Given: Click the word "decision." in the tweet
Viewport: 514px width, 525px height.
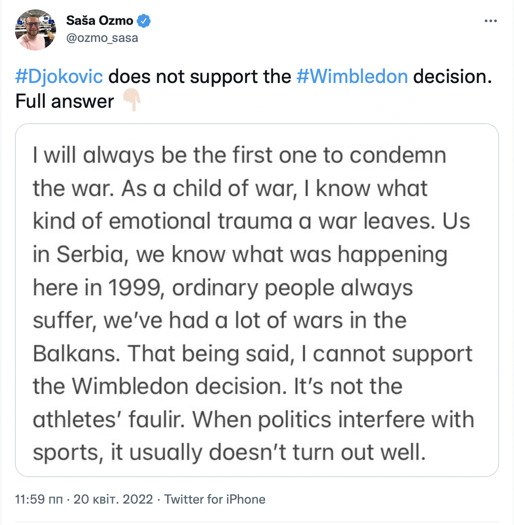Looking at the screenshot, I should [x=452, y=77].
